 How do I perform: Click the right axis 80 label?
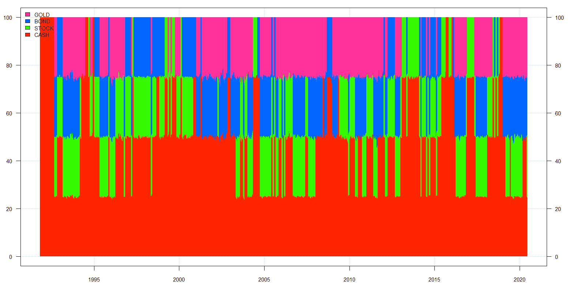point(558,65)
